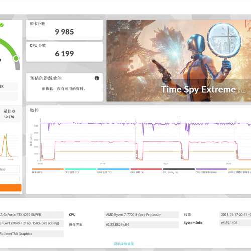The image size is (251, 251).
Task: Click the orange button in left panel
Action: [x=11, y=188]
